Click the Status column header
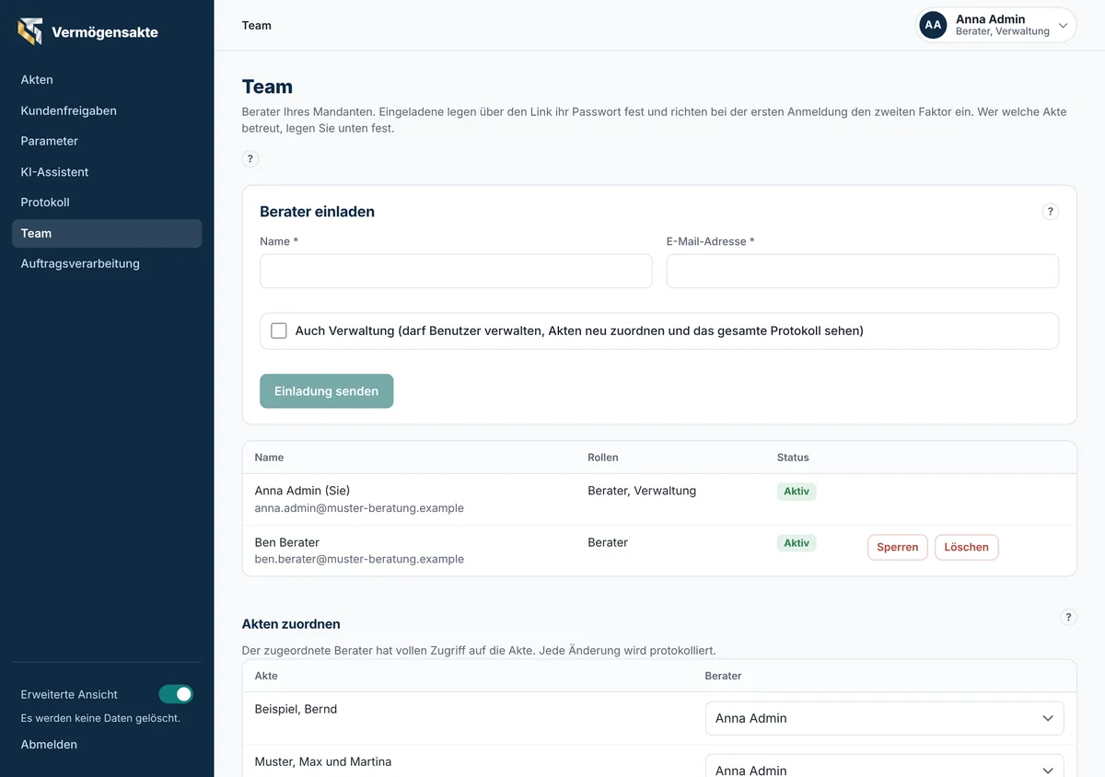The width and height of the screenshot is (1105, 777). point(793,458)
